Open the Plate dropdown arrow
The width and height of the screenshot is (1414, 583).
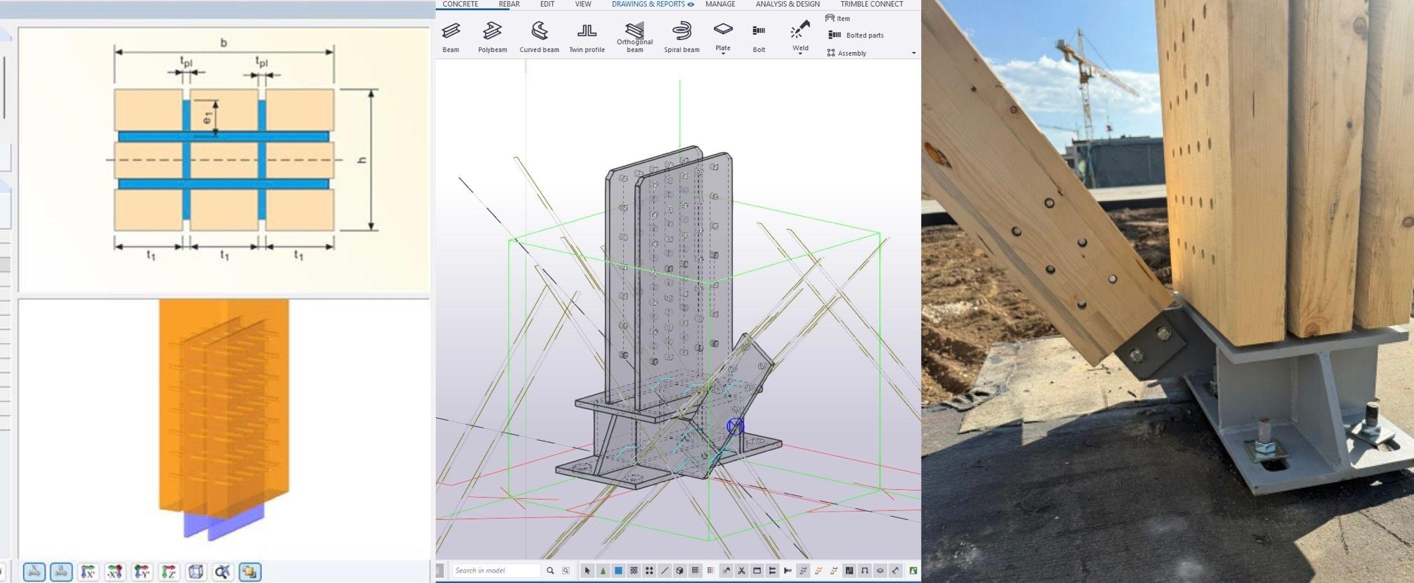coord(723,54)
